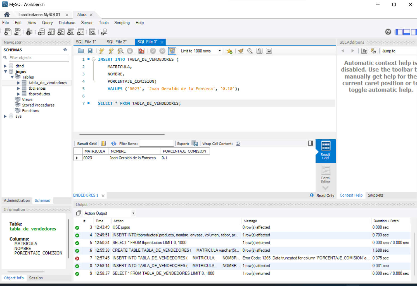Execute the whole script lightning icon
The width and height of the screenshot is (417, 286).
(102, 51)
